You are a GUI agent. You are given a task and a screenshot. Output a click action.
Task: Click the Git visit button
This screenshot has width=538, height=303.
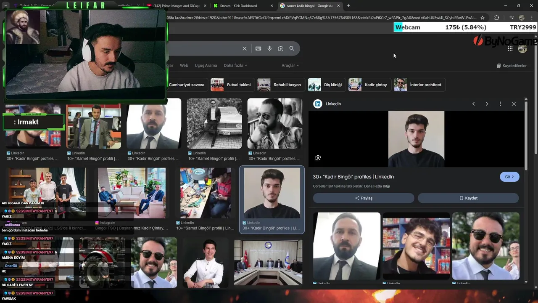click(509, 177)
